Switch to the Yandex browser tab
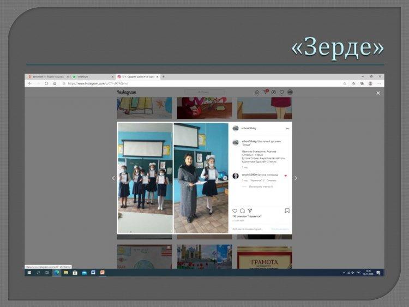This screenshot has height=307, width=409. tap(47, 77)
